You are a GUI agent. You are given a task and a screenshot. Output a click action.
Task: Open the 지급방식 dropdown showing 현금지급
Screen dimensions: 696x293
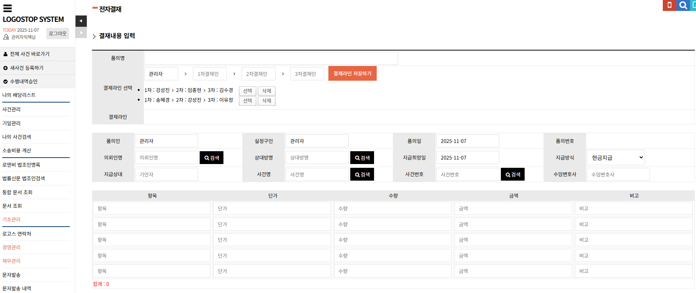pos(616,158)
